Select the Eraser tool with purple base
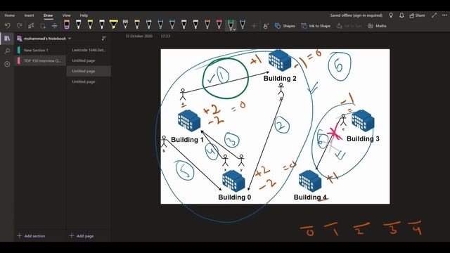Screen dimensions: 450x253 [67, 25]
